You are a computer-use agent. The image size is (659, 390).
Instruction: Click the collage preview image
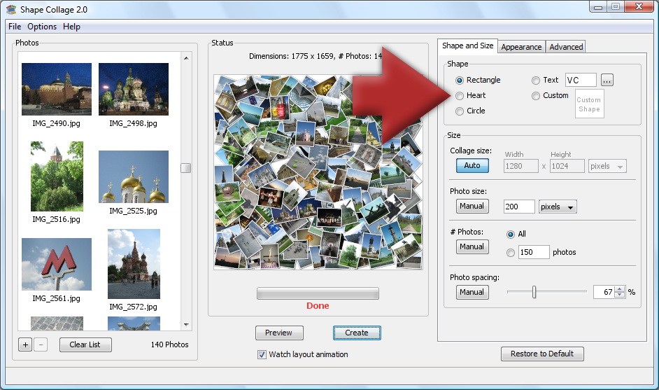pos(318,172)
